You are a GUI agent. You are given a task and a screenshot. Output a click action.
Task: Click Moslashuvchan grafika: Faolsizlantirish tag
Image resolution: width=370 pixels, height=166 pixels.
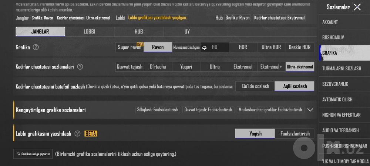(270, 110)
